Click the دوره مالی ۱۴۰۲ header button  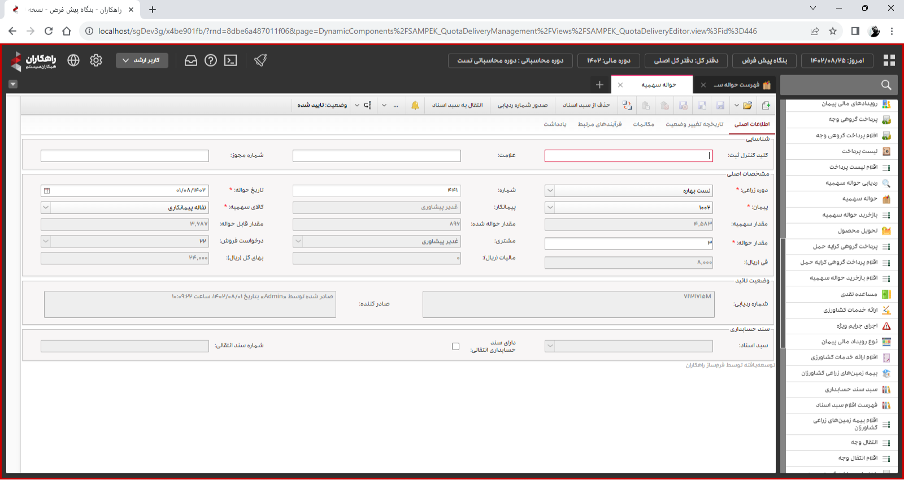609,60
